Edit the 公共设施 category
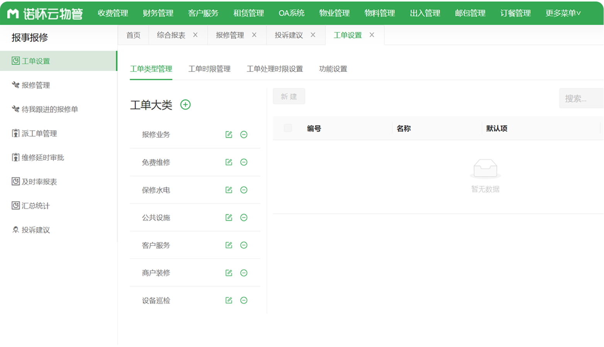This screenshot has height=347, width=604. (229, 217)
